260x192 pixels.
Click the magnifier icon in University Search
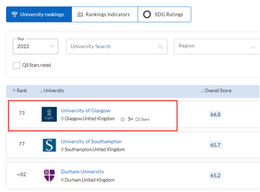161,47
